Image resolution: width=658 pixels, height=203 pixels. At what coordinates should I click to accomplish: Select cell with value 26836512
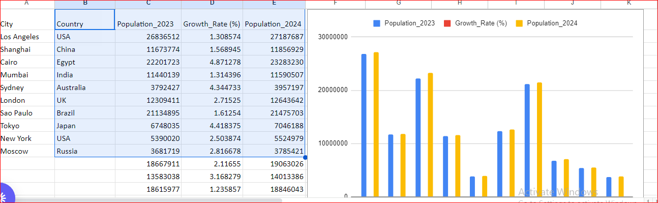tap(148, 37)
